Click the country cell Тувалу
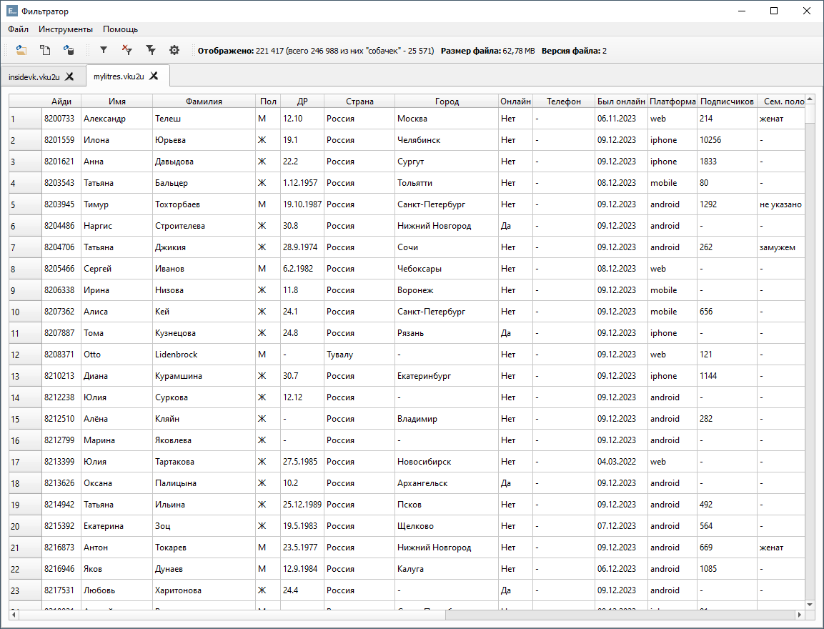The width and height of the screenshot is (824, 629). (x=359, y=355)
